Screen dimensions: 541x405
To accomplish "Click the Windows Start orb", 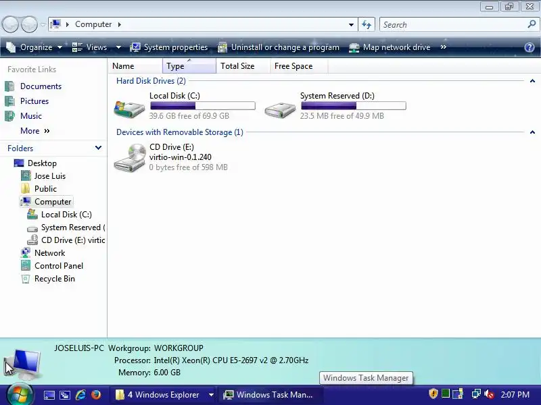I will click(x=20, y=395).
